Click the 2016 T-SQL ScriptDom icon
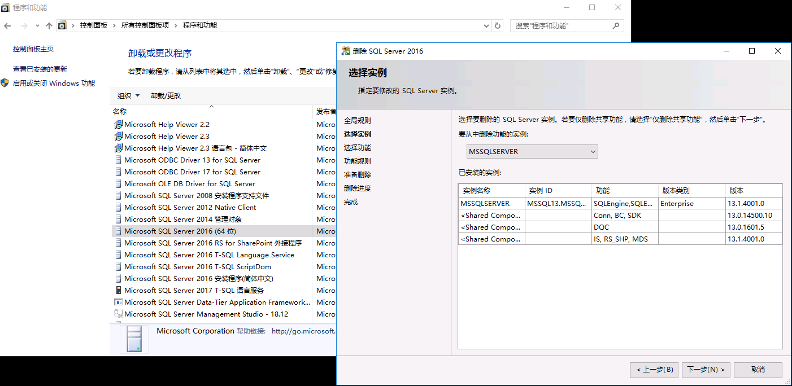792x386 pixels. (x=118, y=267)
